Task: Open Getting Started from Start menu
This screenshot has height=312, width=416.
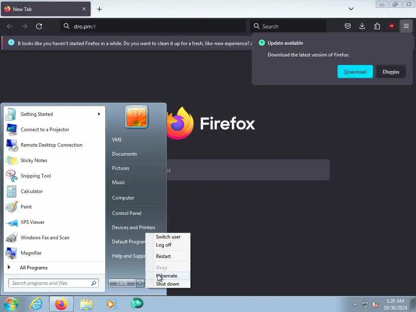Action: 54,114
